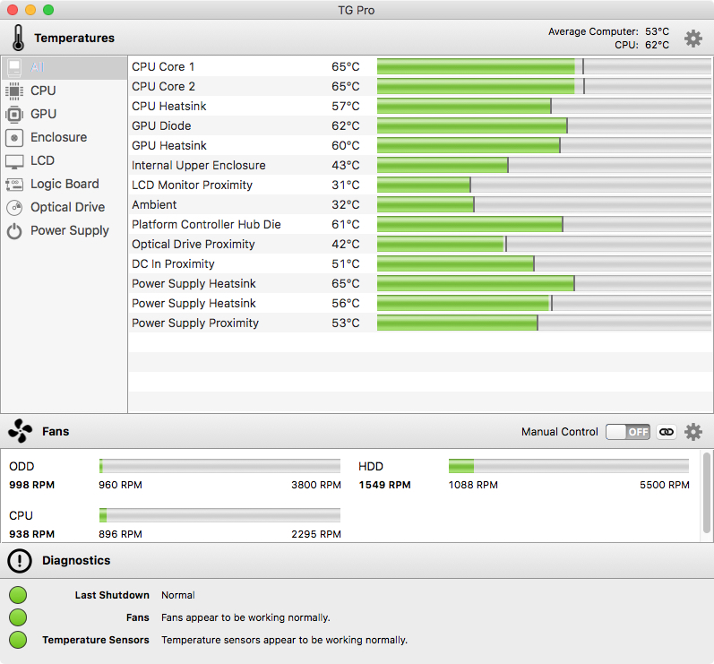
Task: Click the fans panel vertical scrollbar
Action: [706, 493]
